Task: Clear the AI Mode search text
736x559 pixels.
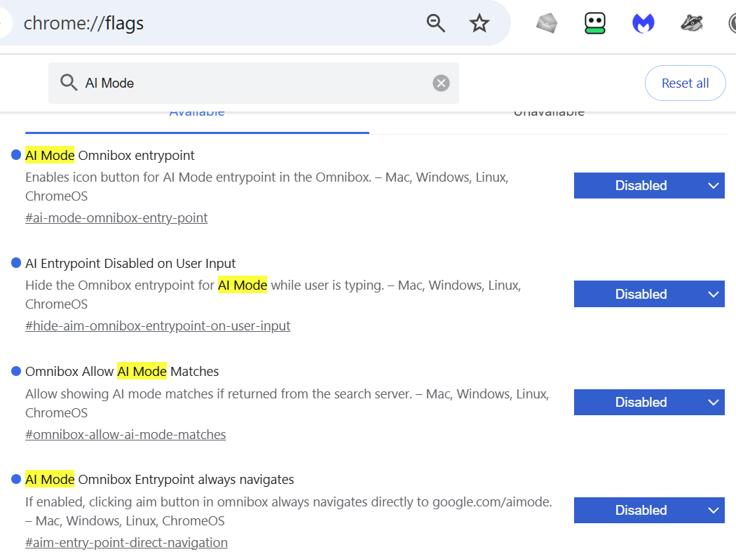Action: [441, 83]
